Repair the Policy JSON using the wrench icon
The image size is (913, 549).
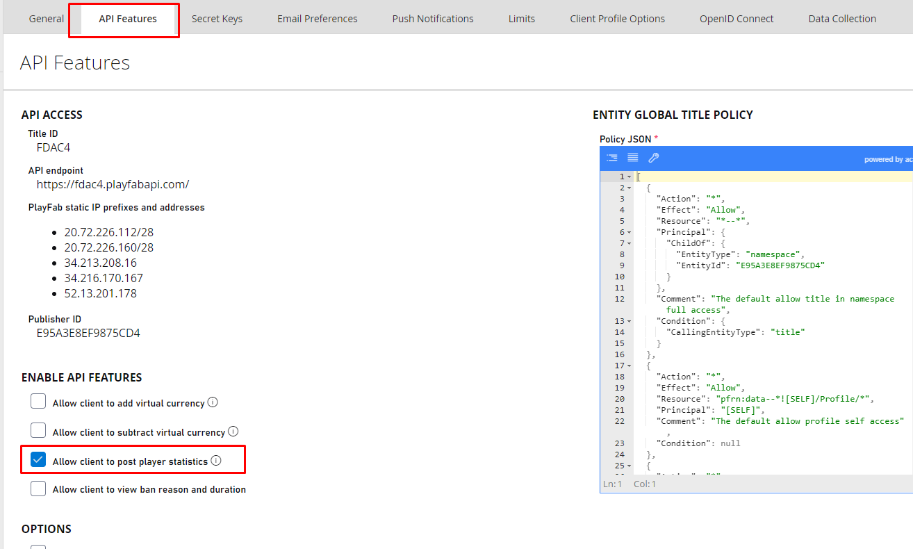(653, 158)
